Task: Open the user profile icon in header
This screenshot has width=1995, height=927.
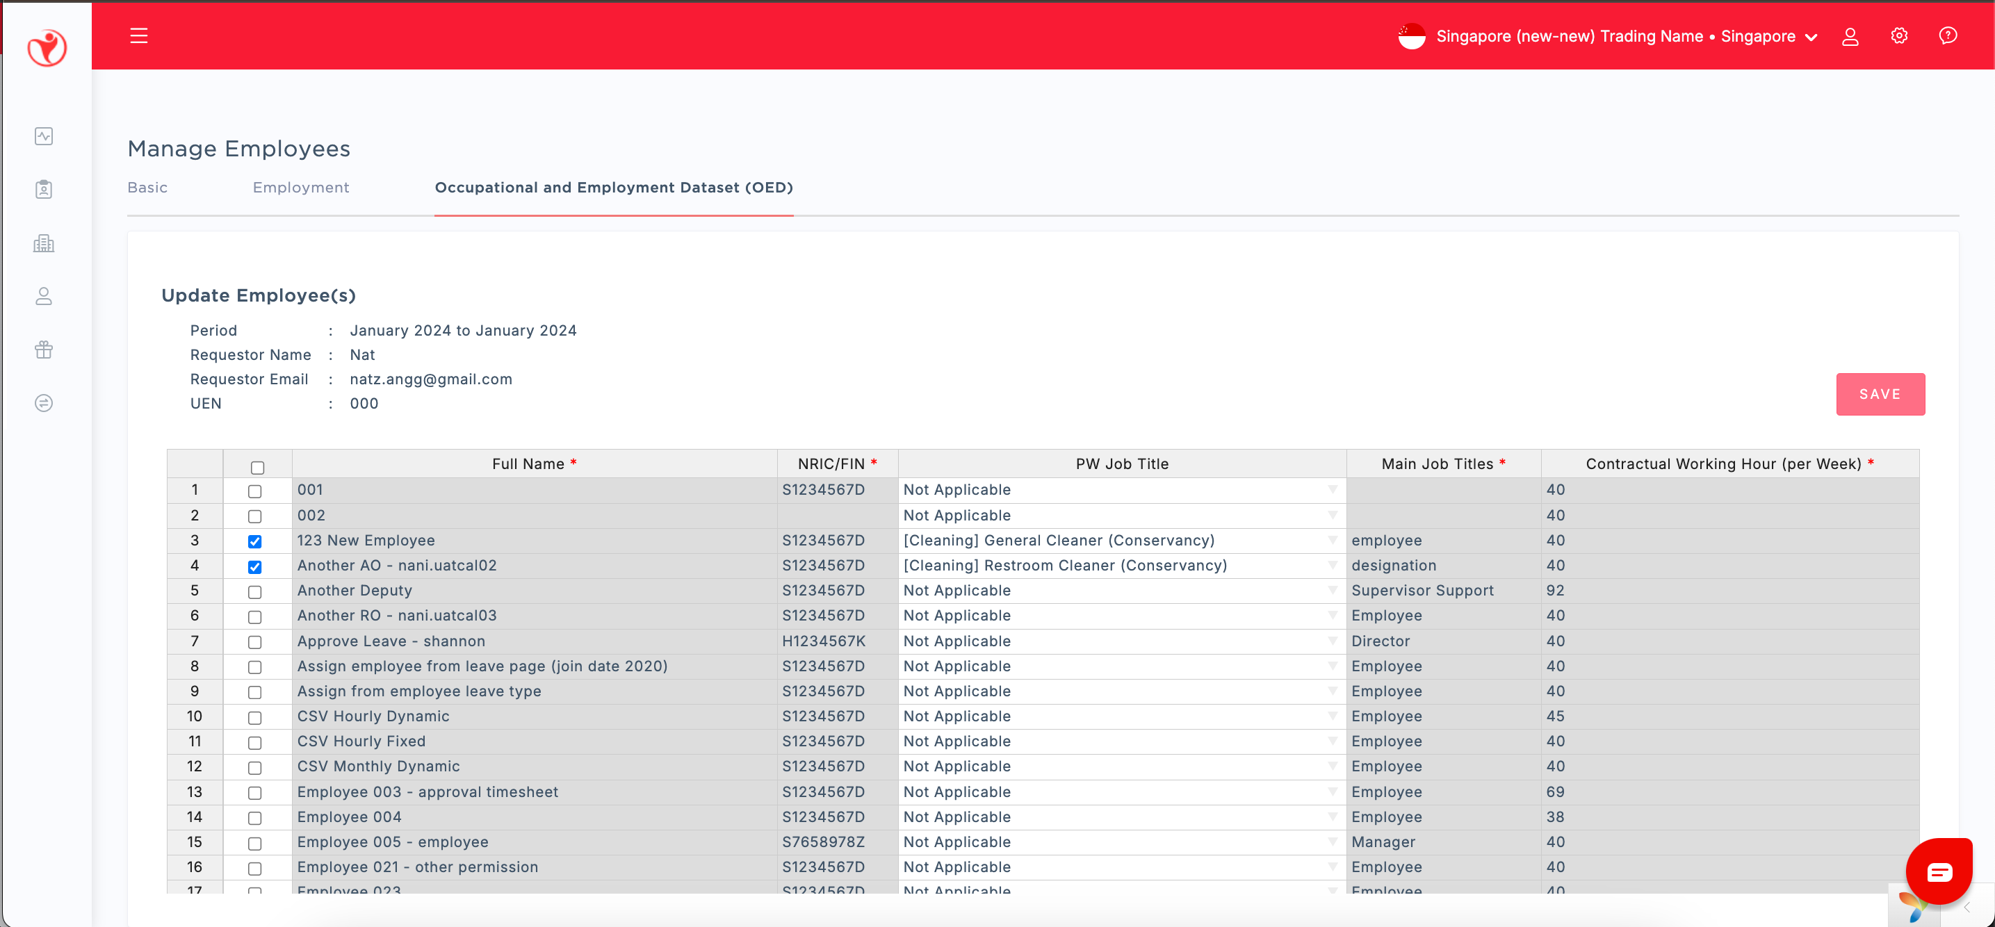Action: point(1850,36)
